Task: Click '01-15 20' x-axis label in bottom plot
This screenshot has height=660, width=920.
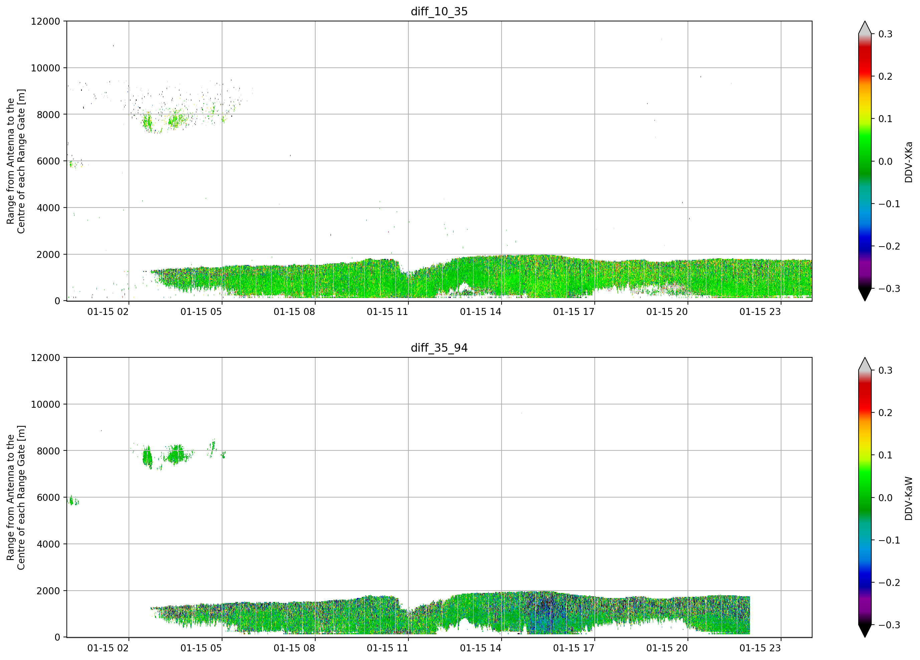Action: [x=667, y=648]
